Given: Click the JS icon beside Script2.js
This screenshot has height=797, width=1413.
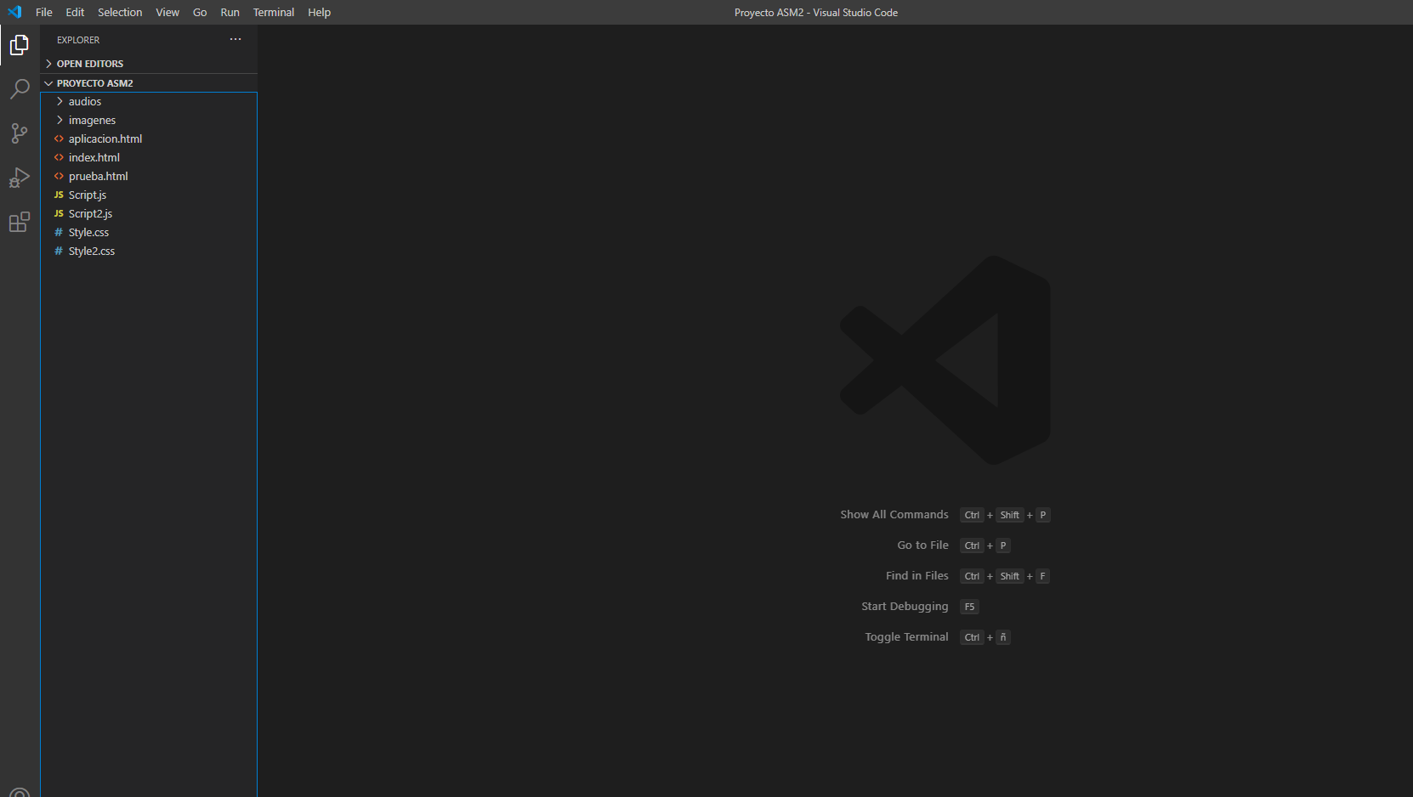Looking at the screenshot, I should 59,213.
